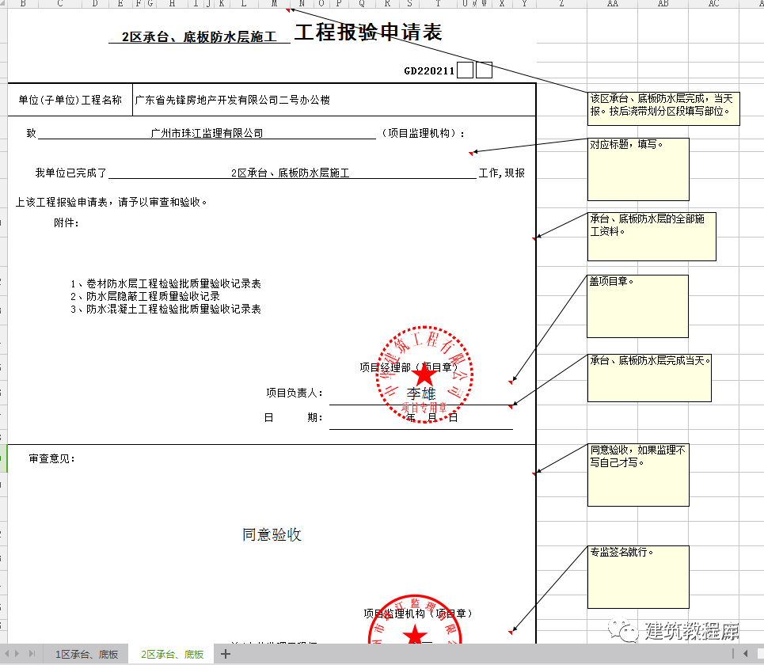Select column header AC

(713, 3)
